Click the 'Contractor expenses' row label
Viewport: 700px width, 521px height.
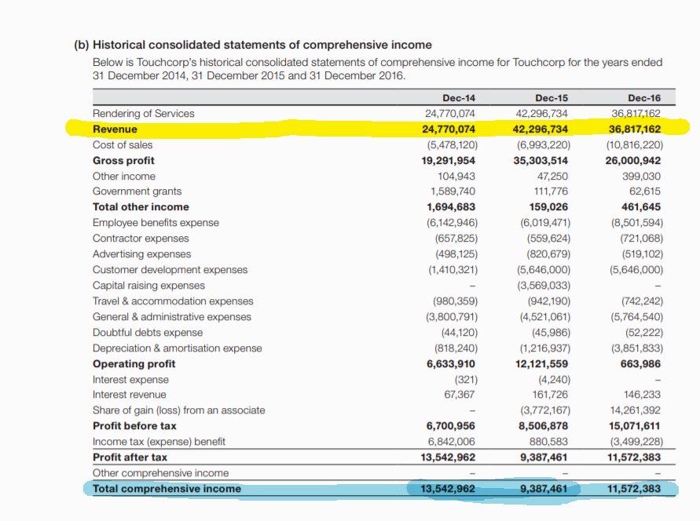pyautogui.click(x=141, y=239)
